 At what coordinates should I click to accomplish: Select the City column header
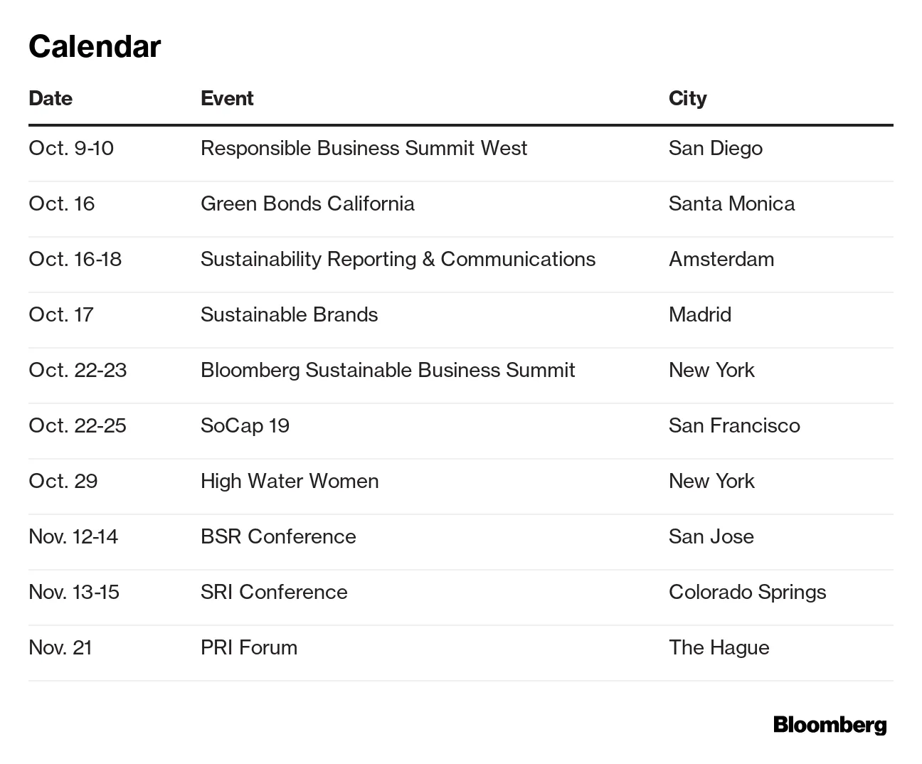pos(687,98)
